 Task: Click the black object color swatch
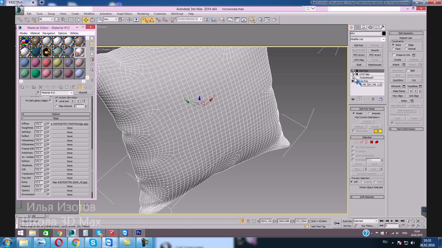384,33
